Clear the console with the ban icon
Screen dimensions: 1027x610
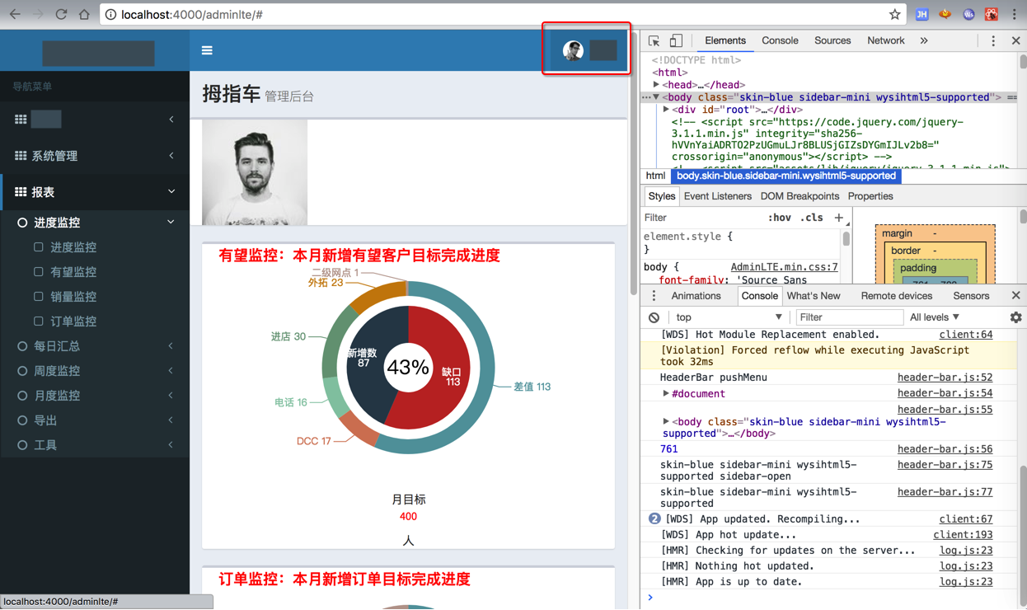(654, 317)
